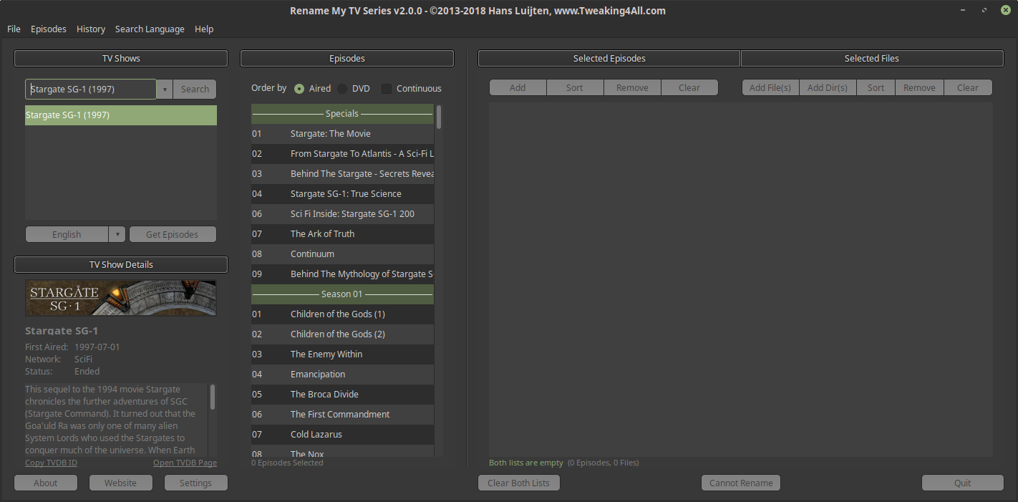
Task: Open the English language dropdown arrow
Action: click(x=117, y=234)
